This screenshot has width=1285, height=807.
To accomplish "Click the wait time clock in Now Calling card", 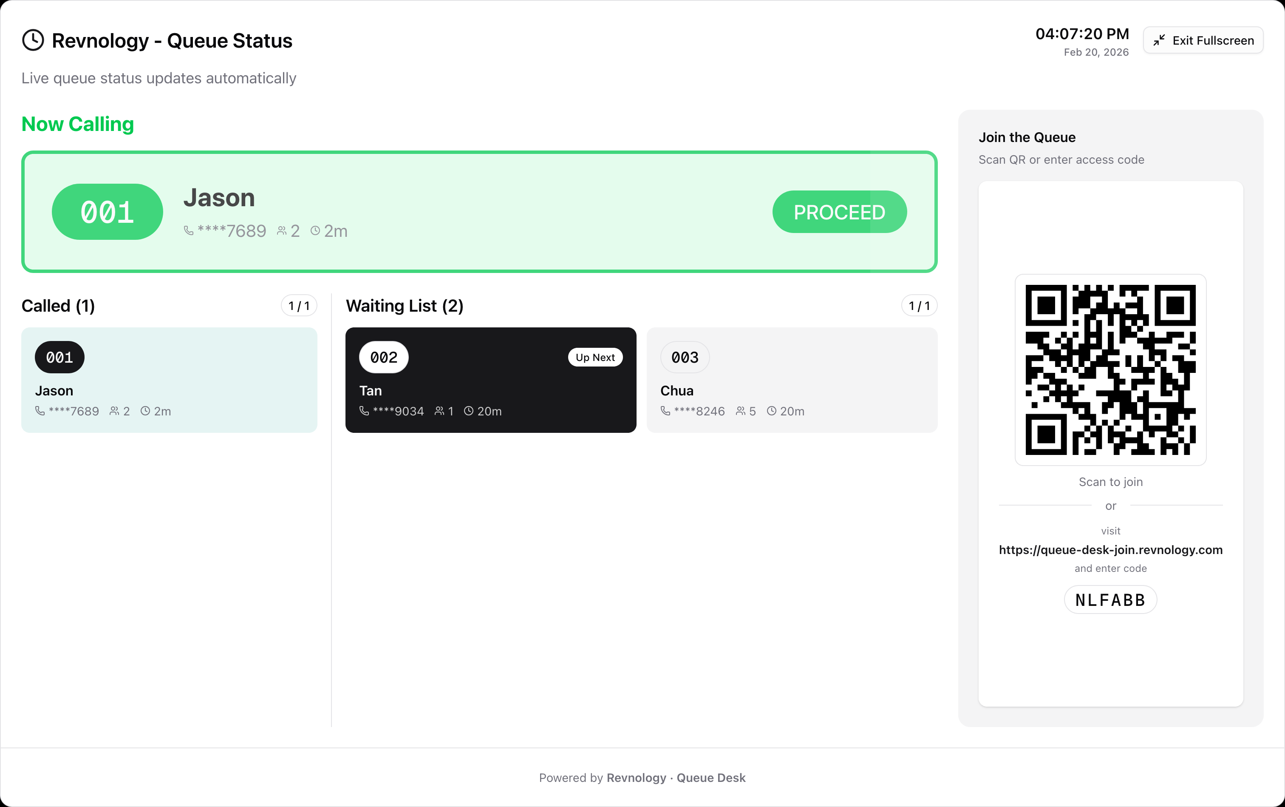I will (315, 230).
